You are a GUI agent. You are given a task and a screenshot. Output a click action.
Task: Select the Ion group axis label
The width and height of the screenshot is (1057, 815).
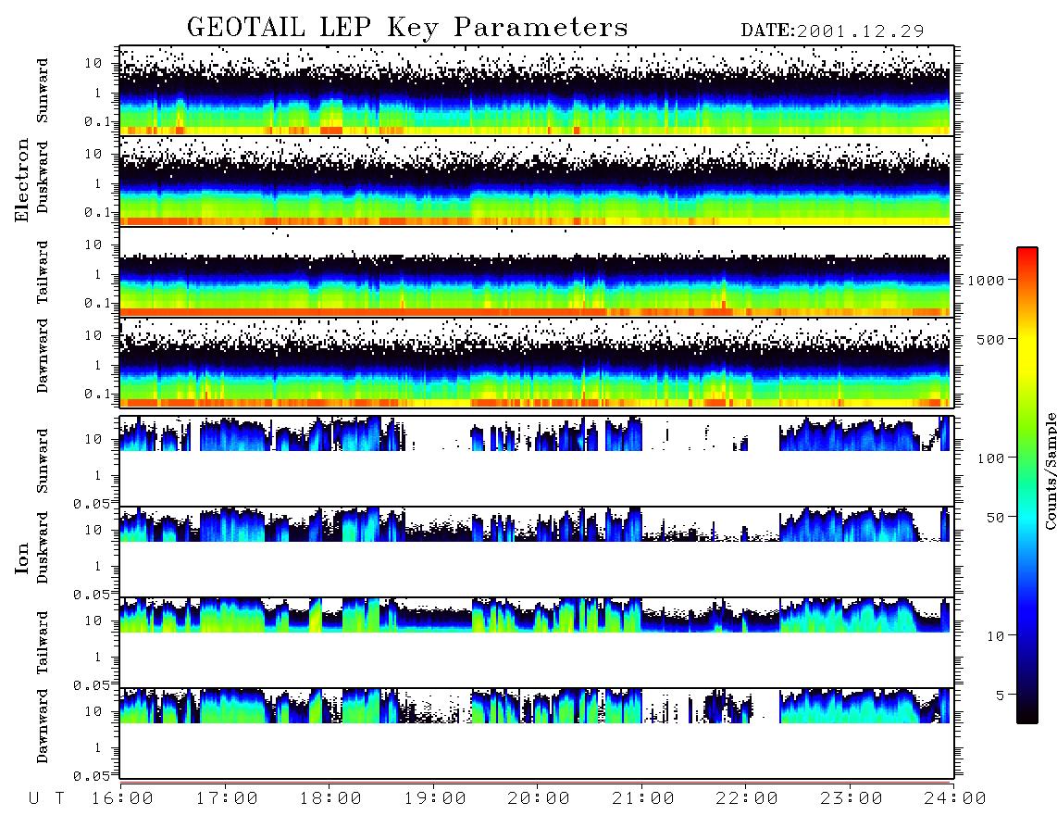click(x=22, y=558)
